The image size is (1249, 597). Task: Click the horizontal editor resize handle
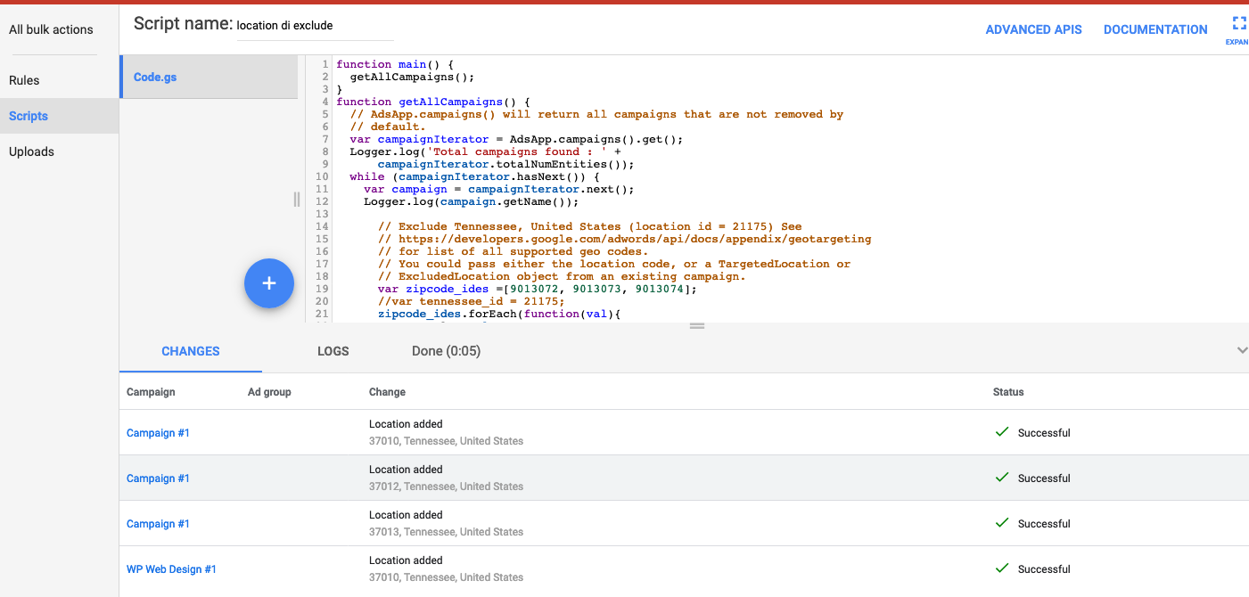697,326
